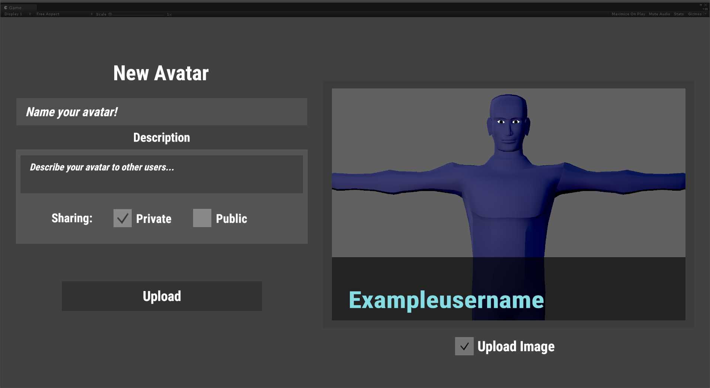710x388 pixels.
Task: Click the Scale slider handle
Action: [x=110, y=14]
